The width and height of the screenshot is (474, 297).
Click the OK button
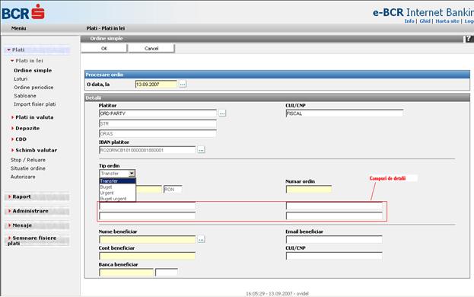click(x=104, y=49)
